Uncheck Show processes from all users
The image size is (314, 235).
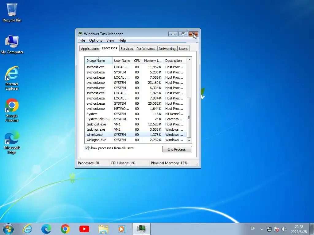[x=86, y=148]
